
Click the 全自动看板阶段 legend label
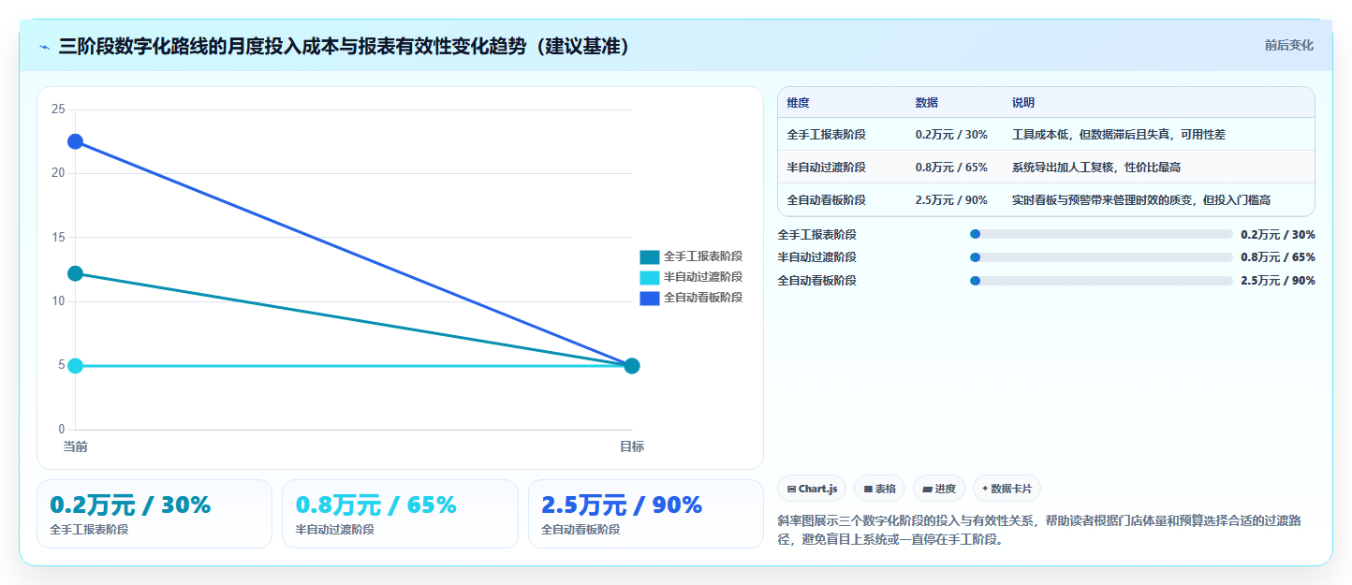[703, 298]
